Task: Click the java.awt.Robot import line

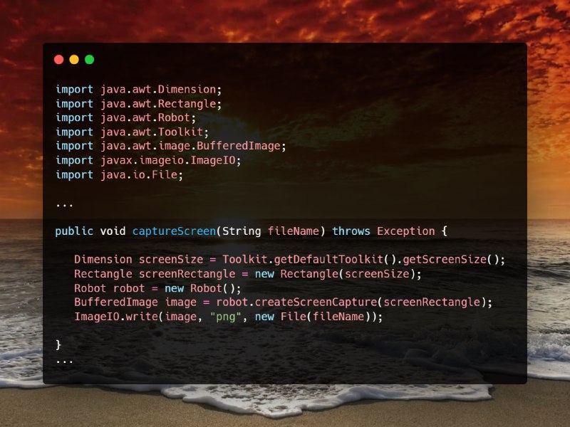Action: pyautogui.click(x=126, y=117)
